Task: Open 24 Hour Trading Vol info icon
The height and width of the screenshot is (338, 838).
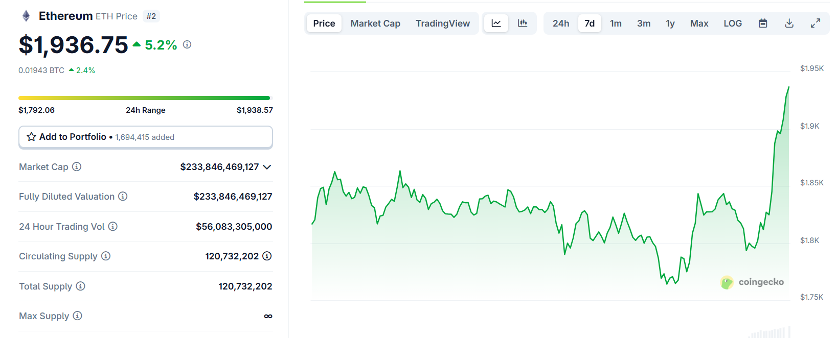Action: pos(113,226)
